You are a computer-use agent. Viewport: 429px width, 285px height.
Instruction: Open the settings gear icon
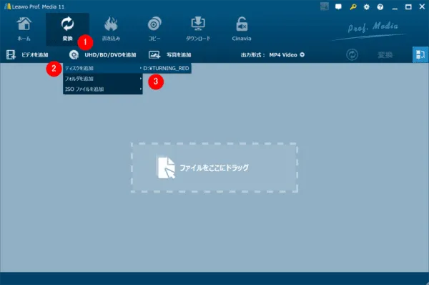pos(366,7)
